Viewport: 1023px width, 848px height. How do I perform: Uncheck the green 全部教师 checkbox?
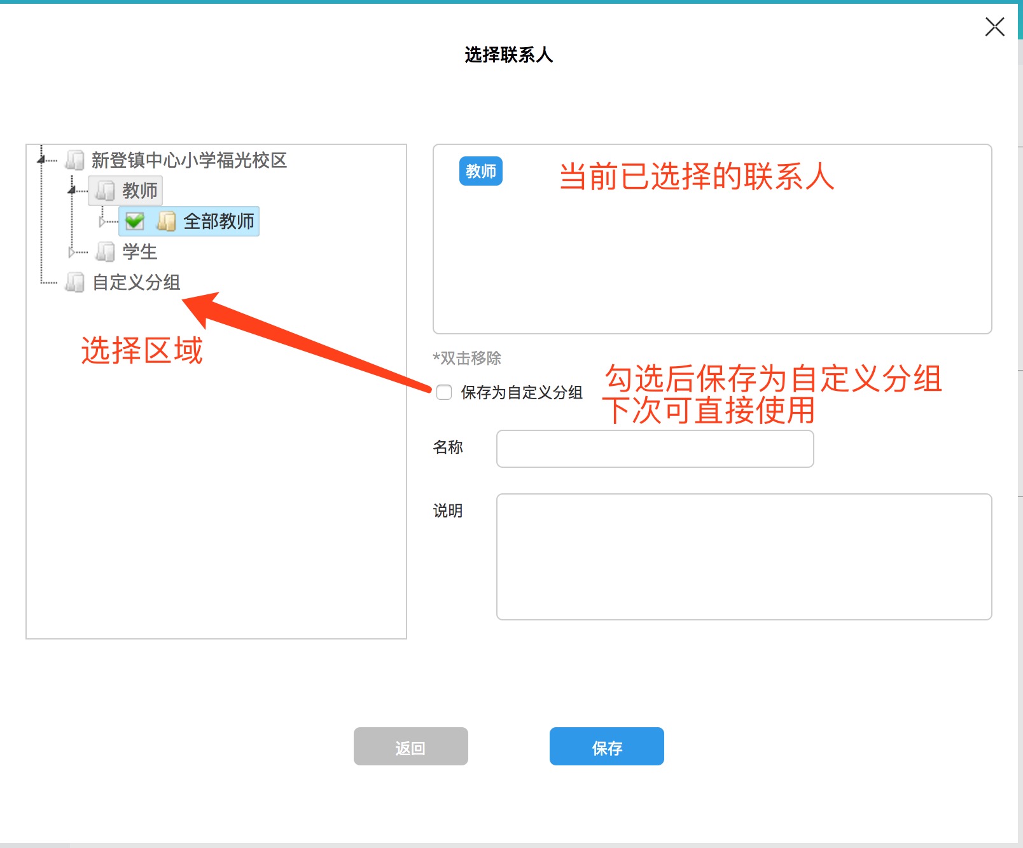point(135,221)
